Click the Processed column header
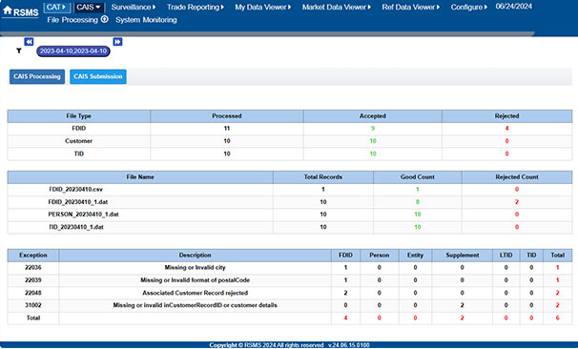 pos(227,116)
